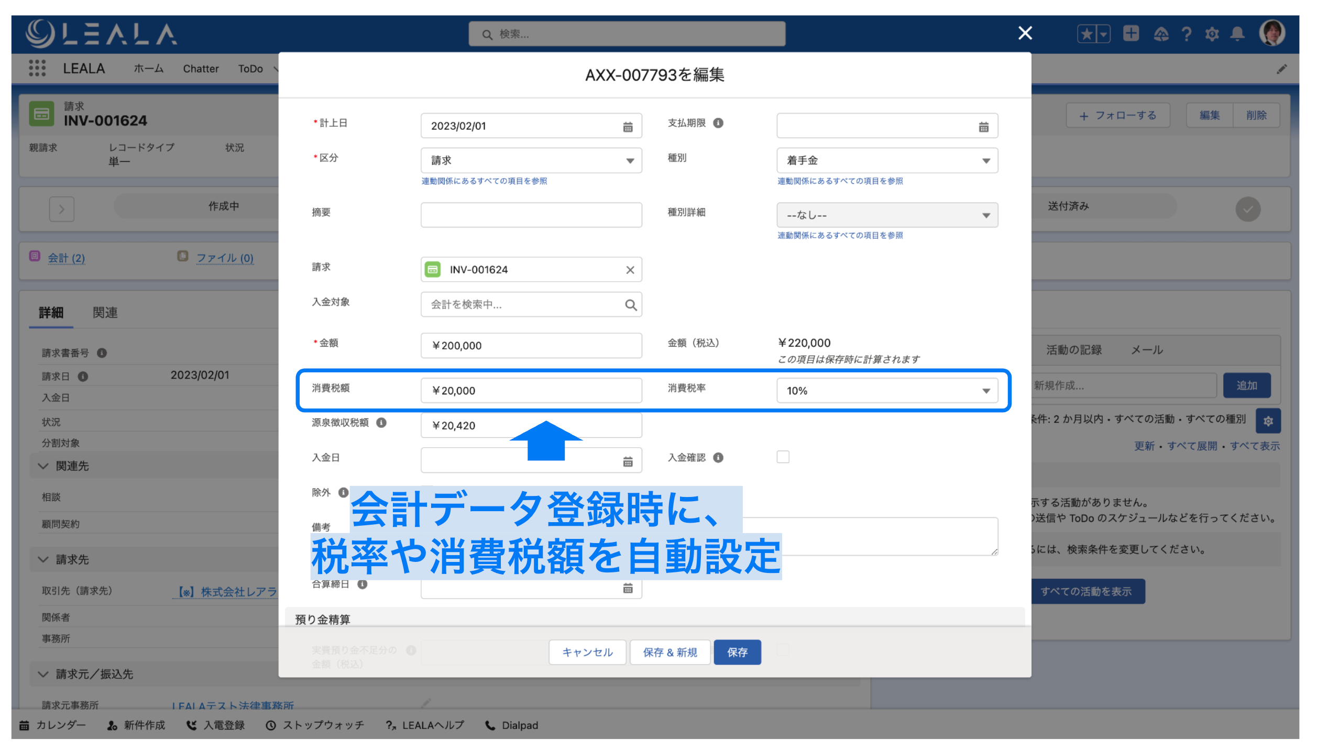This screenshot has height=751, width=1317.
Task: Open the Chatter navigation tab
Action: coord(201,69)
